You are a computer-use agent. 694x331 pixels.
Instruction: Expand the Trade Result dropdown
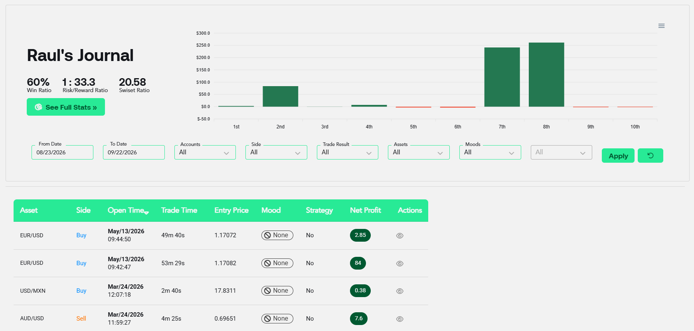coord(347,152)
